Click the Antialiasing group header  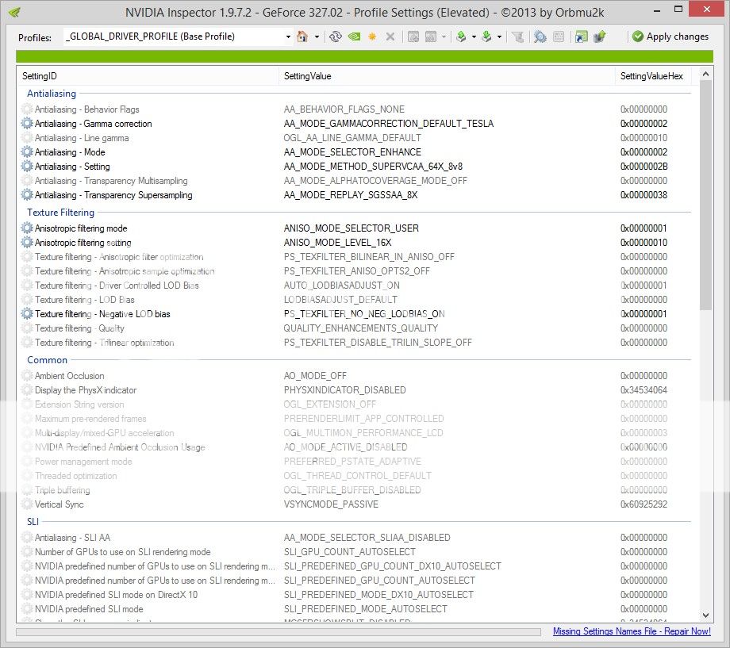(x=52, y=93)
